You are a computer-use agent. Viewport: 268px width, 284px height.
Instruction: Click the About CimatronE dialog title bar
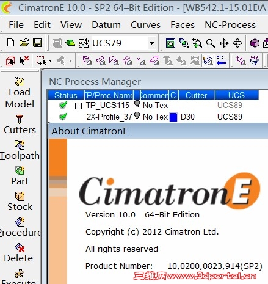click(158, 131)
